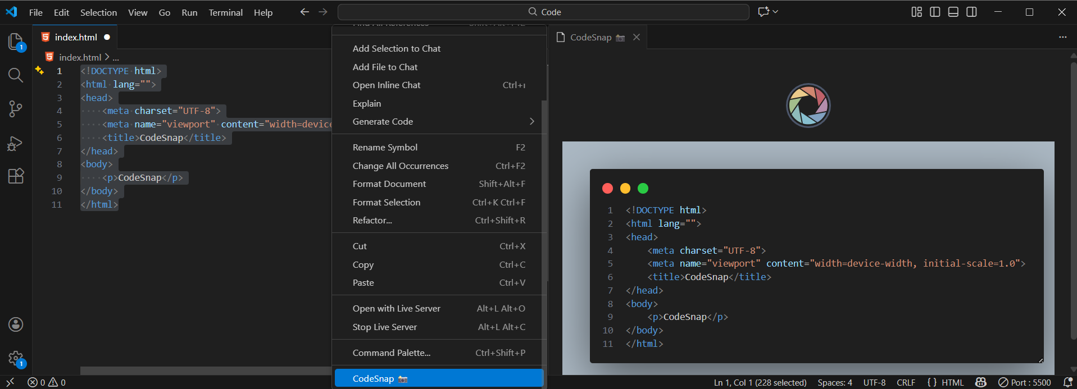
Task: Click the Copilot status bar icon
Action: click(981, 382)
